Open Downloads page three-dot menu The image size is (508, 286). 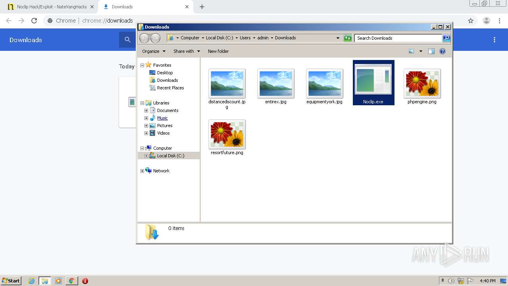[x=495, y=40]
